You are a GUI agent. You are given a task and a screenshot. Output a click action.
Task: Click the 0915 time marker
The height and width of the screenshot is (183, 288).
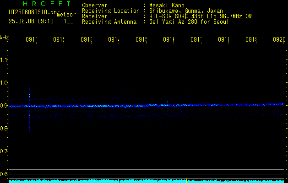click(141, 39)
